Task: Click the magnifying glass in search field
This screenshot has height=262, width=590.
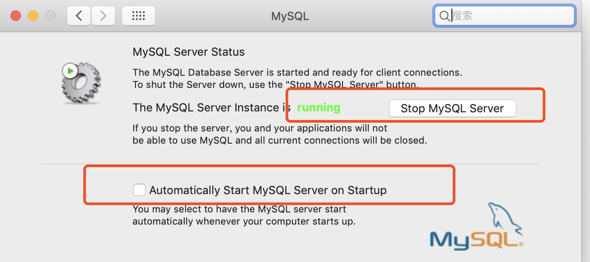Action: (444, 16)
